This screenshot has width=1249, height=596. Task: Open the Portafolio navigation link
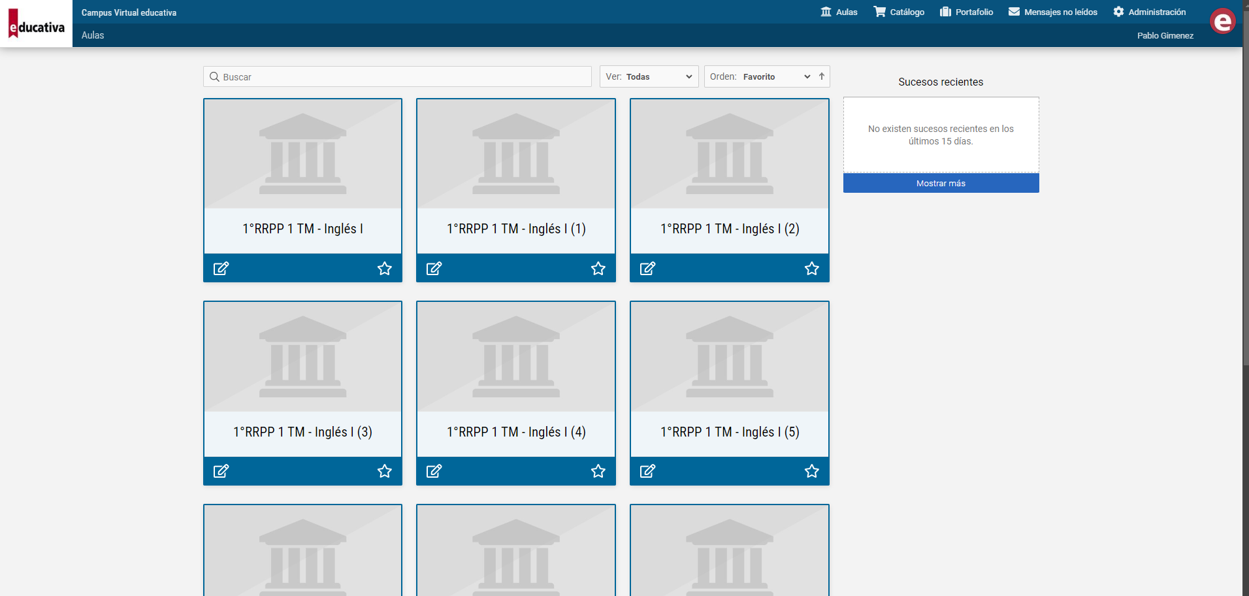[x=967, y=12]
